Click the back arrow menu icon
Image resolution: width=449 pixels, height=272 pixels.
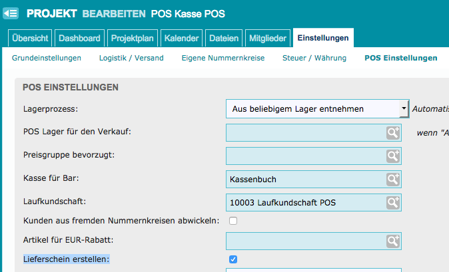(11, 13)
